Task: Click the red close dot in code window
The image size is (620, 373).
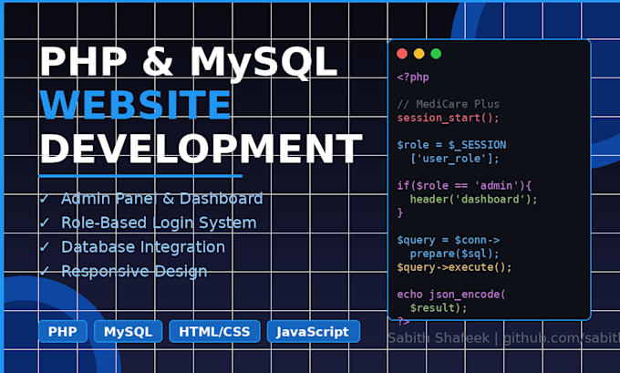Action: click(402, 54)
